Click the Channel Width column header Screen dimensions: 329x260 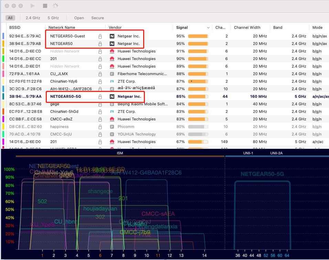247,27
